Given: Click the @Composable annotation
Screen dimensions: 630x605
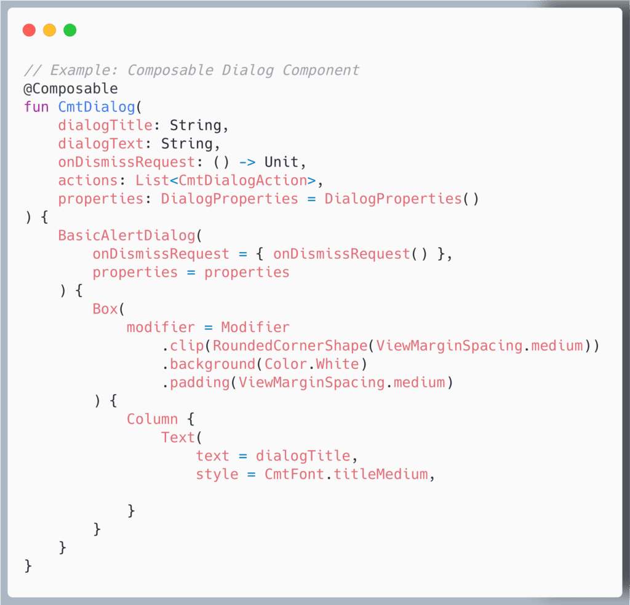Looking at the screenshot, I should pyautogui.click(x=71, y=89).
